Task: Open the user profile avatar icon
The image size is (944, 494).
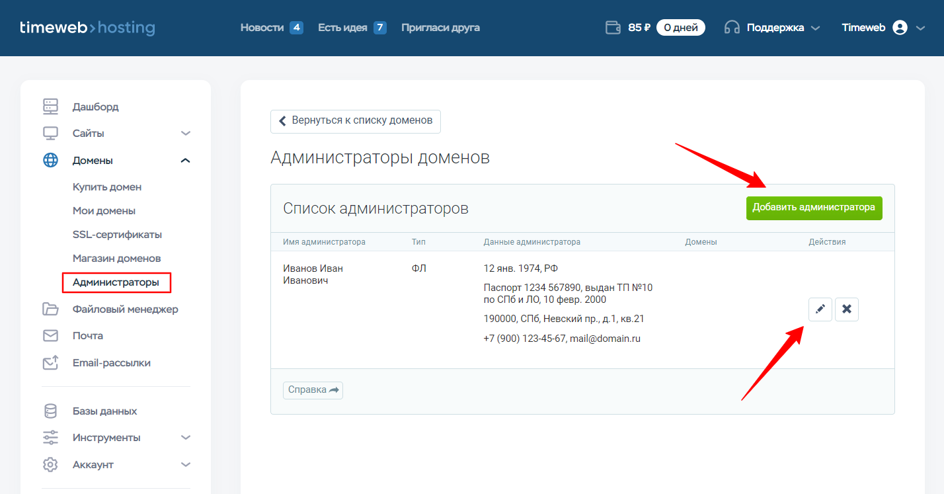Action: click(900, 28)
